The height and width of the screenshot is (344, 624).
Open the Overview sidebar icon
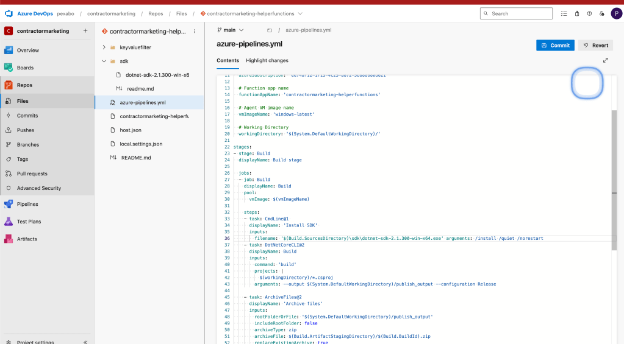click(9, 51)
